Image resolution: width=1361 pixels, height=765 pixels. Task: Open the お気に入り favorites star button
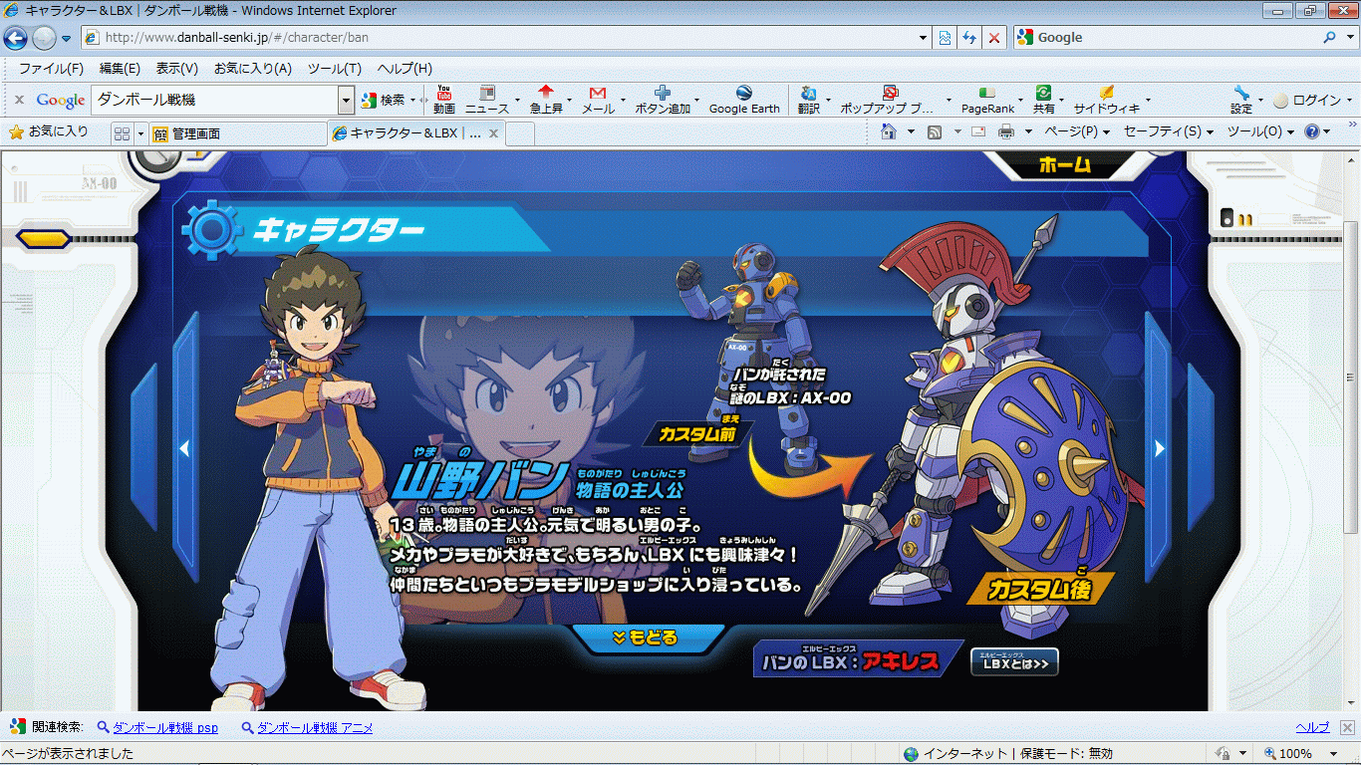click(x=48, y=132)
